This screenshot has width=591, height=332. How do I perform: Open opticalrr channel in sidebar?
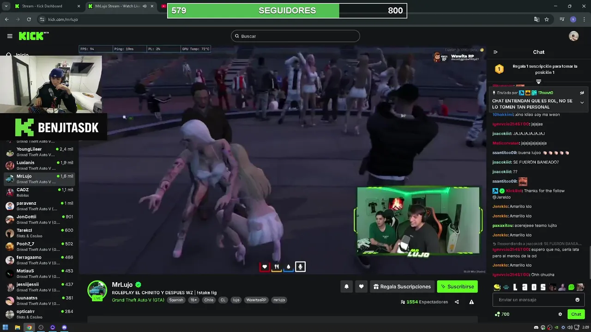pyautogui.click(x=39, y=314)
